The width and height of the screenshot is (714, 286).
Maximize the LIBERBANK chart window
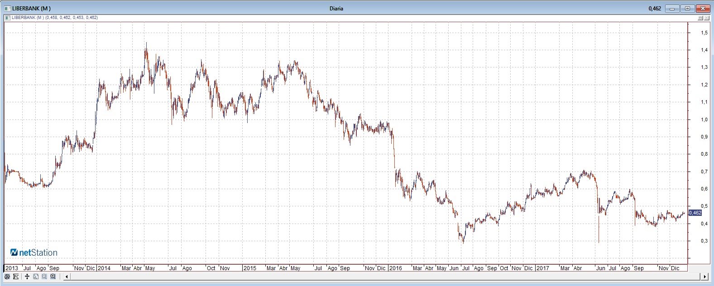(x=687, y=8)
